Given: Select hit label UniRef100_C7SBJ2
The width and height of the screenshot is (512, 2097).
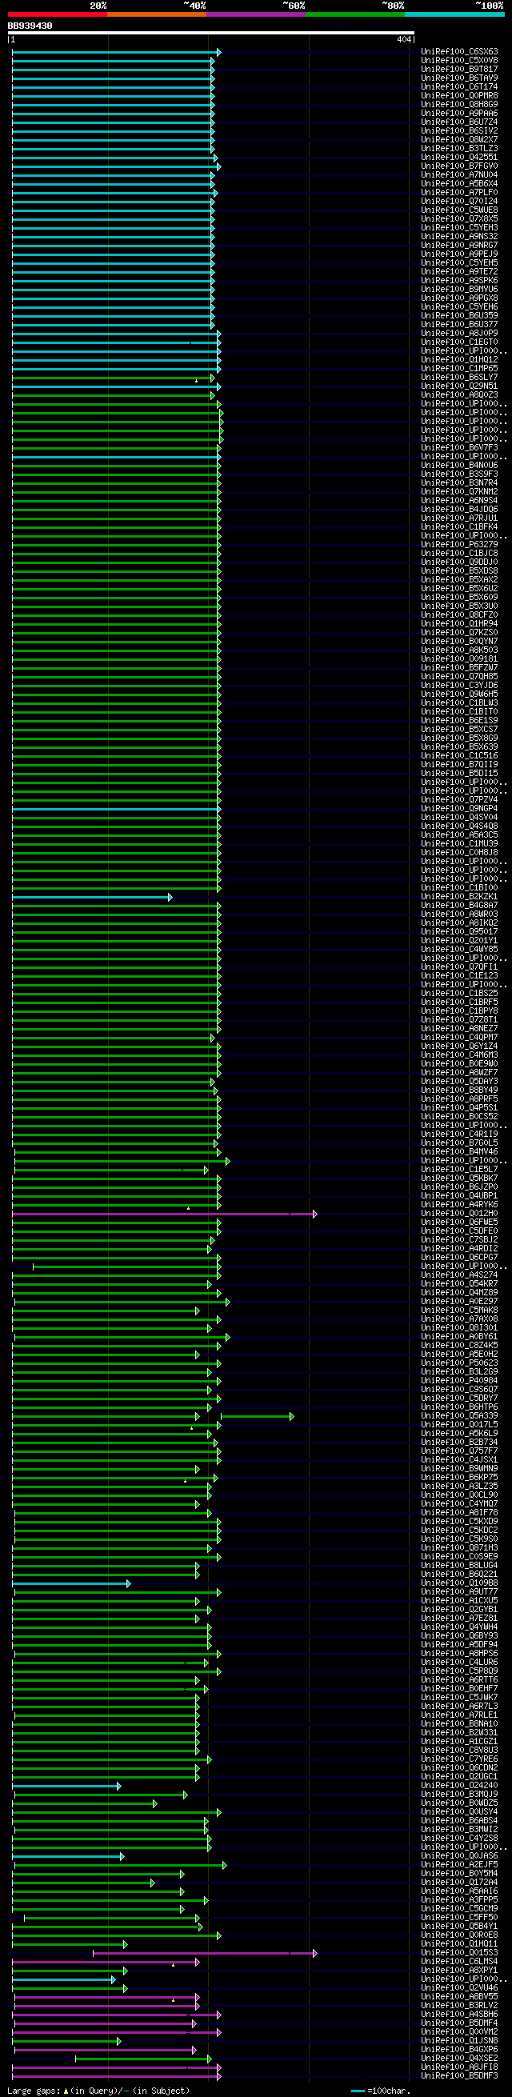Looking at the screenshot, I should tap(459, 1240).
